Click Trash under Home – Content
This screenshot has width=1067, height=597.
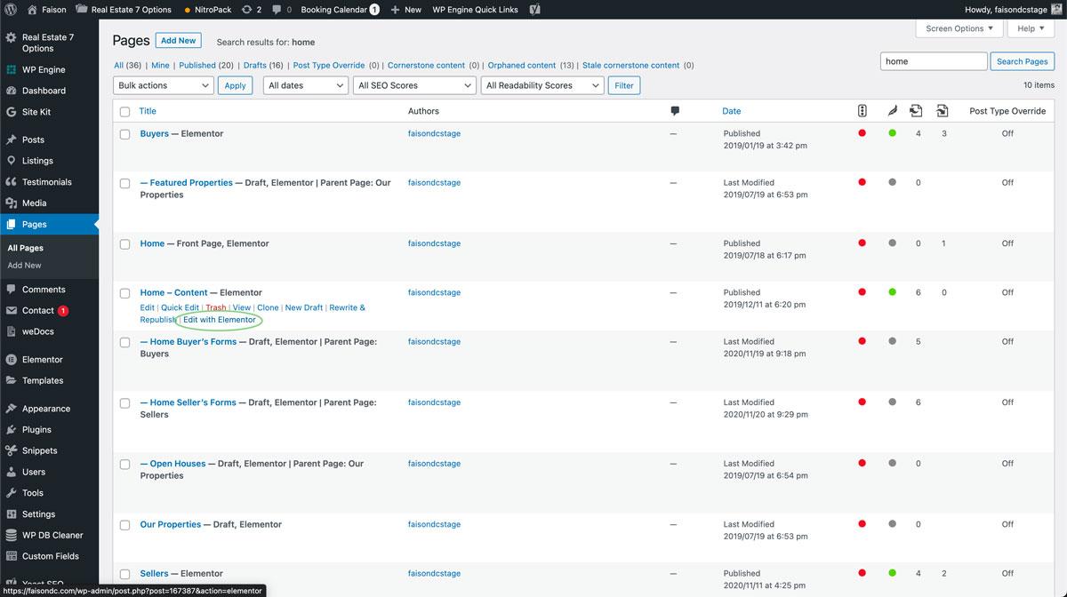(x=216, y=307)
